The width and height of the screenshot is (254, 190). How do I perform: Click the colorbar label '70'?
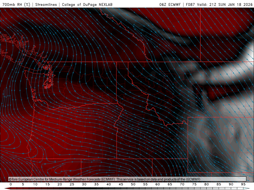[182, 184]
